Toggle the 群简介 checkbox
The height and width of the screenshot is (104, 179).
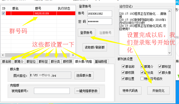142,66
